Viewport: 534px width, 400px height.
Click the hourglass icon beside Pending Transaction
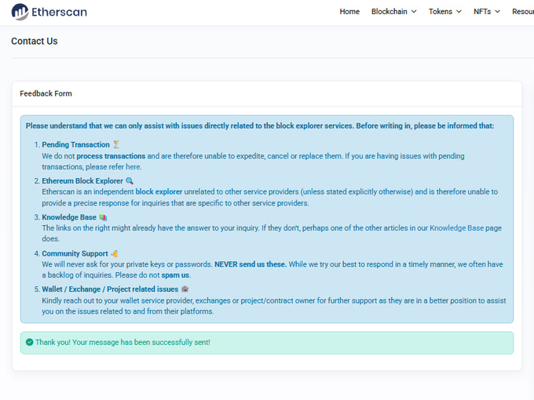[116, 144]
